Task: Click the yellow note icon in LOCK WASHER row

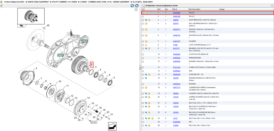Action: (146, 45)
